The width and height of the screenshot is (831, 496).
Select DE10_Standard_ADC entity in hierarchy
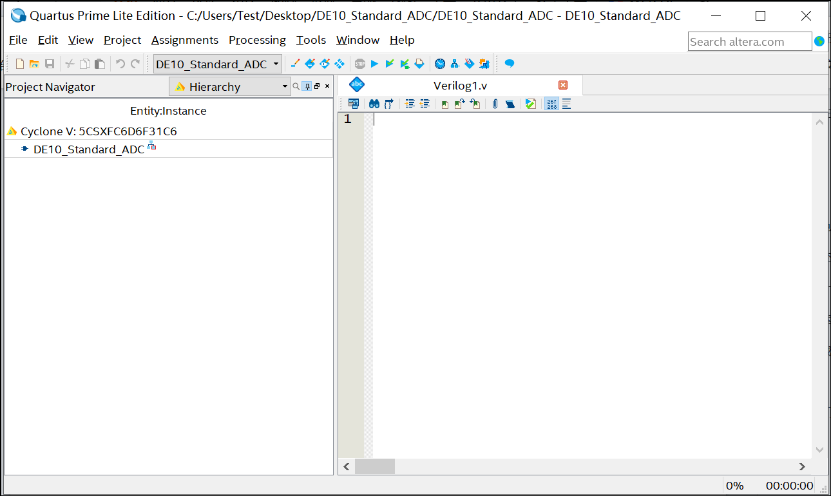169,149
